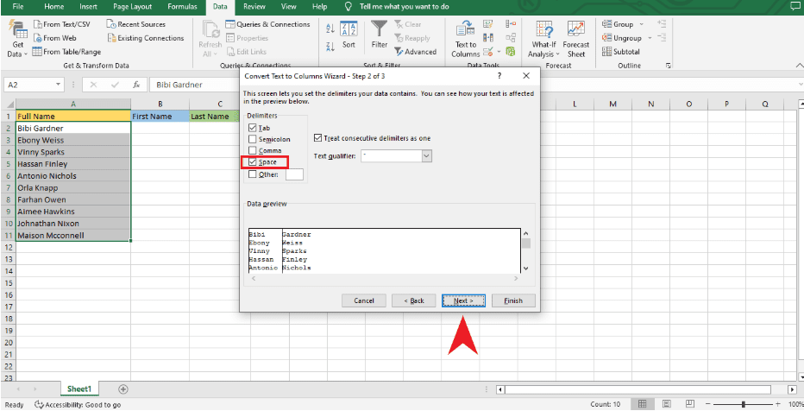
Task: Switch to the Insert tab
Action: coord(89,7)
